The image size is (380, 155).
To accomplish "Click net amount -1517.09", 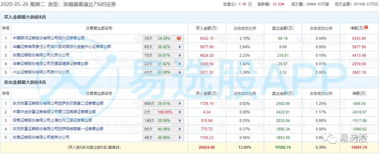I will pyautogui.click(x=358, y=120).
